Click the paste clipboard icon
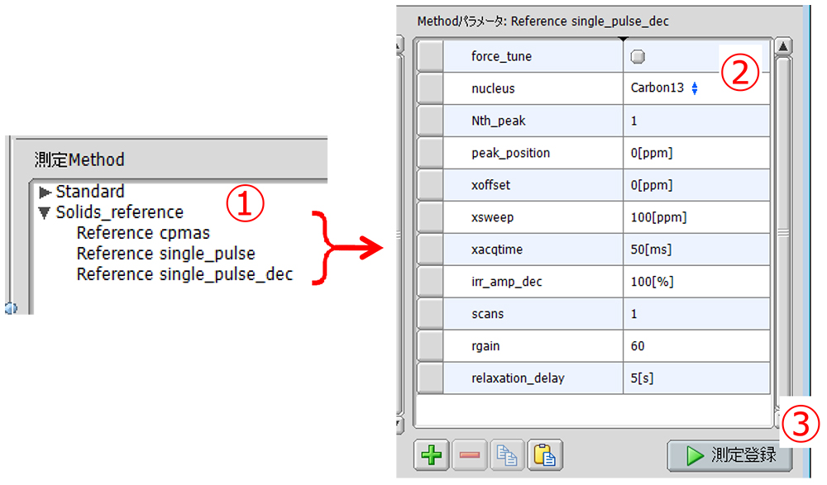827x485 pixels. [544, 455]
